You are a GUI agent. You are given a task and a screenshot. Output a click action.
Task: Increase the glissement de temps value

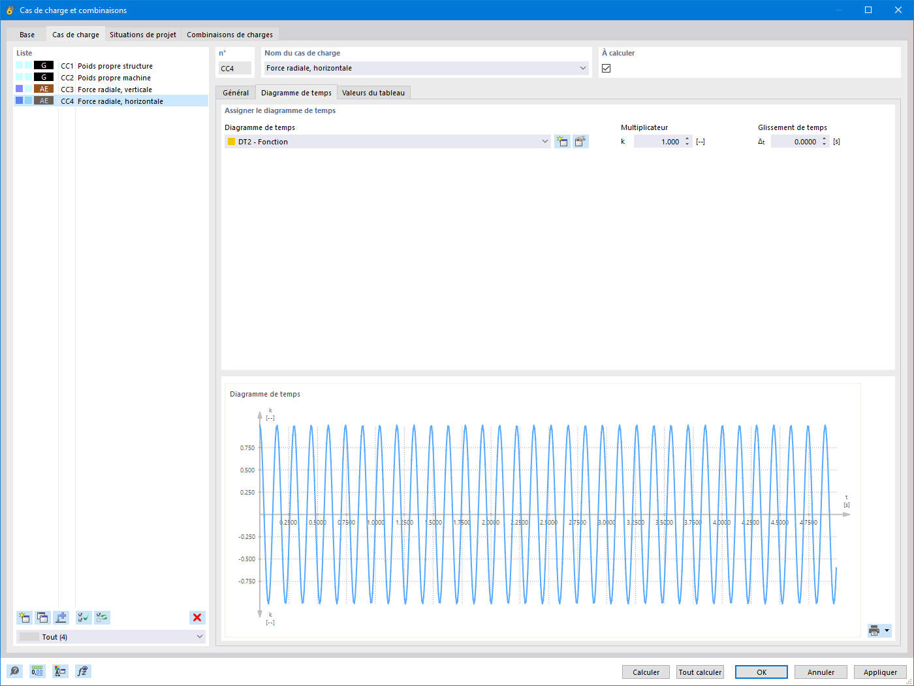[825, 139]
